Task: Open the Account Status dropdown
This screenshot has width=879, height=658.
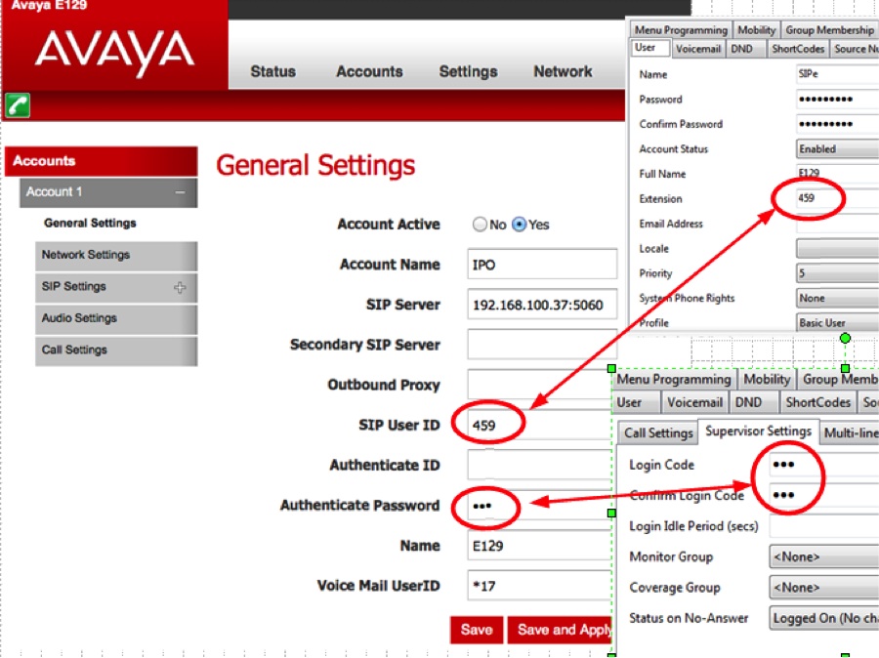Action: 838,149
